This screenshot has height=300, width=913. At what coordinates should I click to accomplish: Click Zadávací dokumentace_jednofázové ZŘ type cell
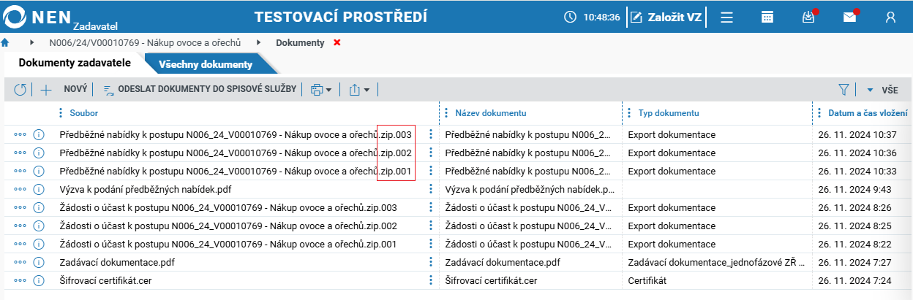[x=716, y=262]
